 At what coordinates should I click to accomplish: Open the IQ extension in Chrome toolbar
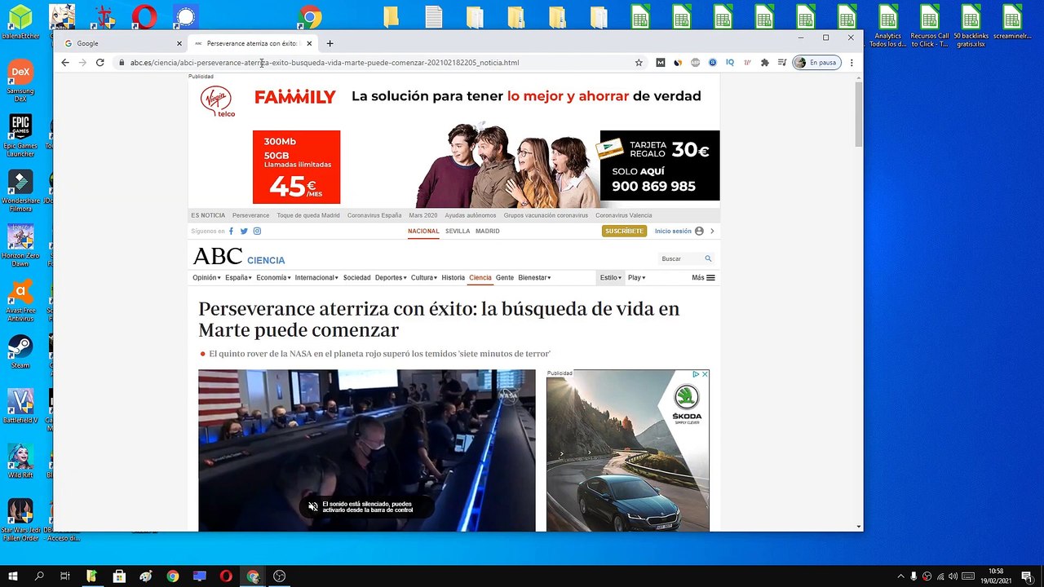[x=730, y=63]
